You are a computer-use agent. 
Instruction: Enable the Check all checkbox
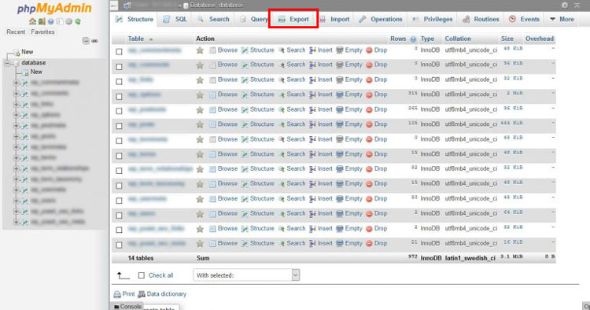(x=142, y=275)
